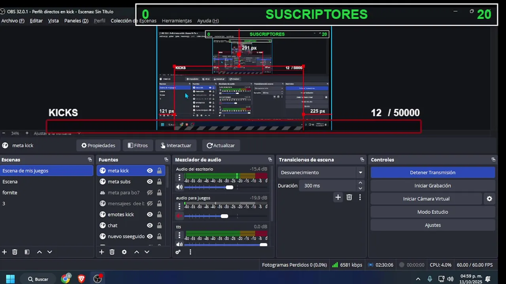Screen dimensions: 506x284
Task: Open source properties gear in Fuentes toolbar
Action: coord(124,252)
